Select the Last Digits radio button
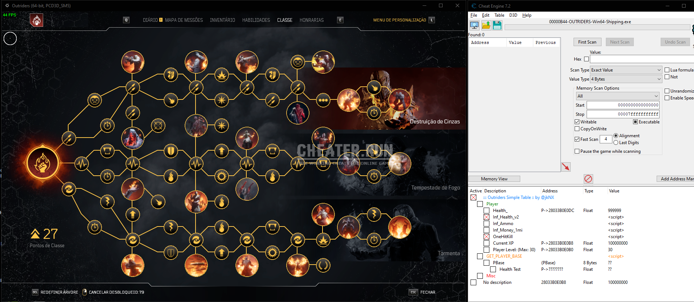This screenshot has width=694, height=302. 616,143
